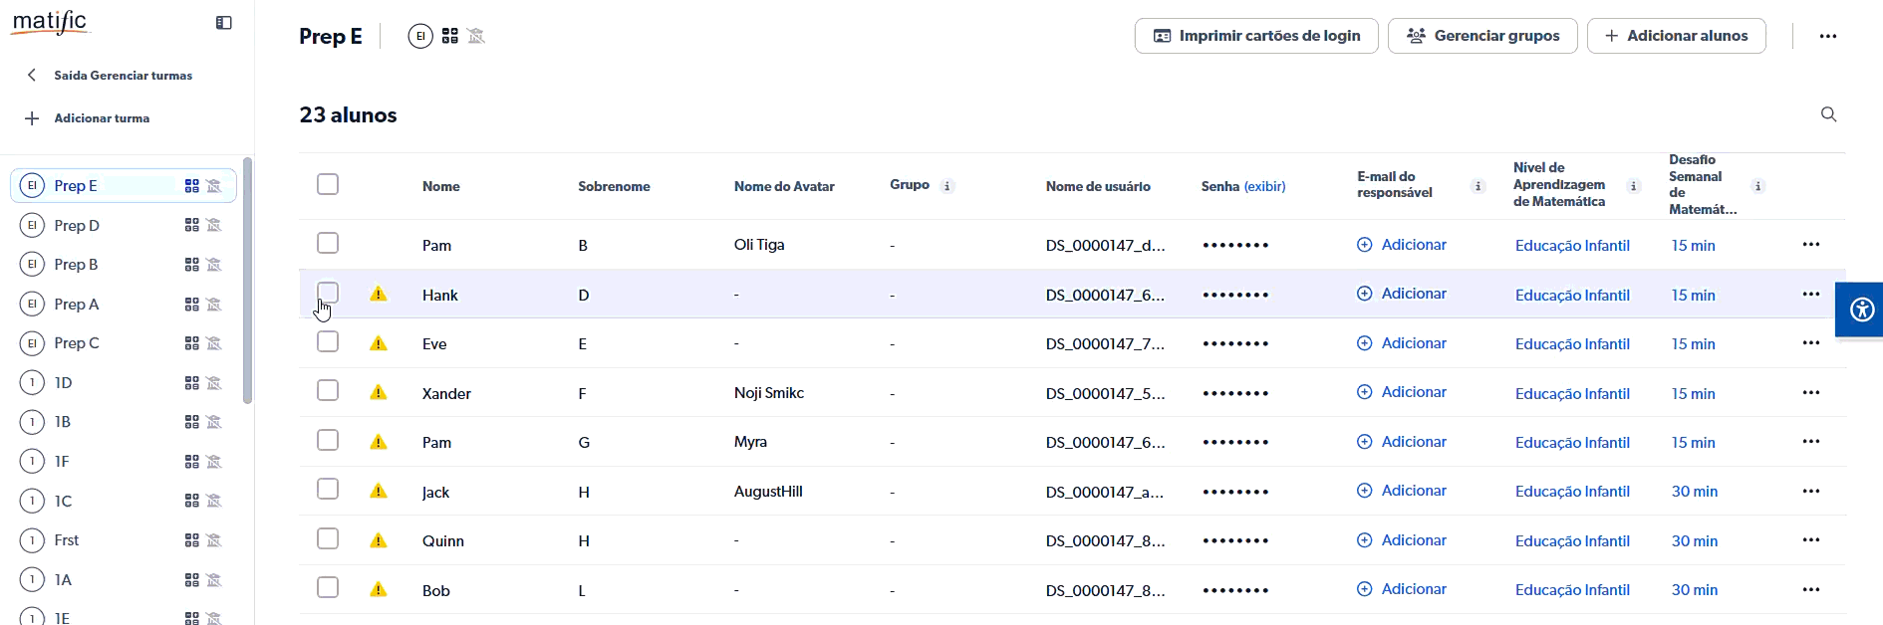
Task: Click crossed-out school icon in header
Action: tap(476, 36)
